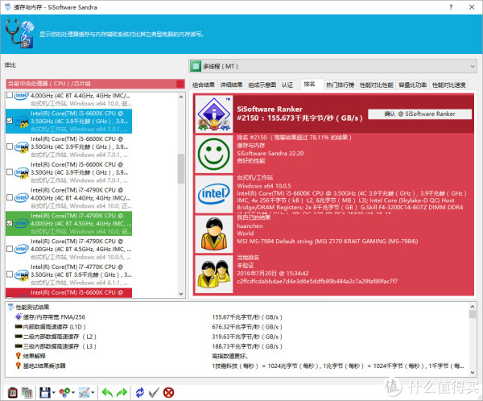483x401 pixels.
Task: Open the dropdown arrow beside the save icon
Action: pos(54,392)
